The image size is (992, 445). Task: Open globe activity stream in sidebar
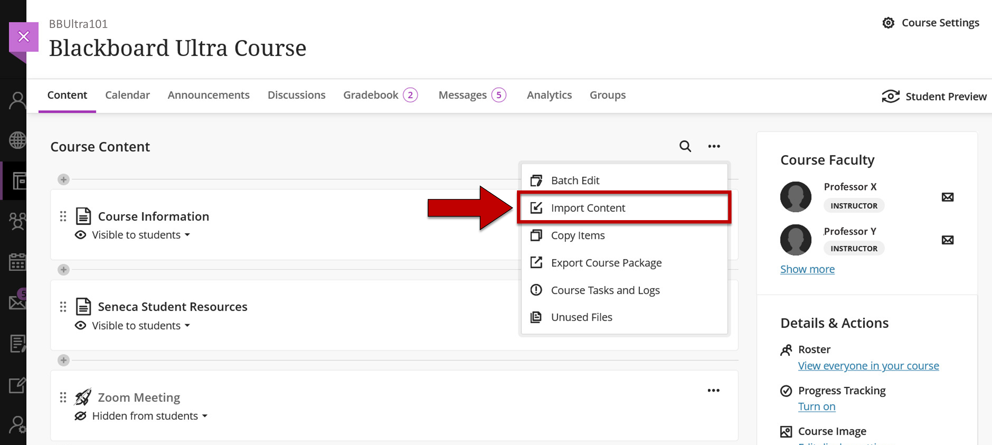click(x=17, y=140)
